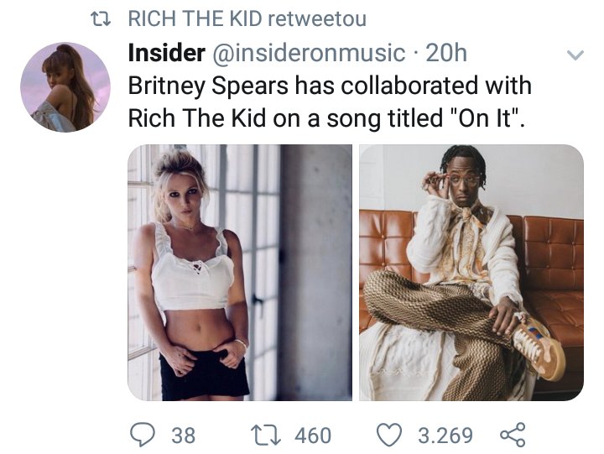Click the retweet count 460
The width and height of the screenshot is (604, 454).
click(x=313, y=436)
